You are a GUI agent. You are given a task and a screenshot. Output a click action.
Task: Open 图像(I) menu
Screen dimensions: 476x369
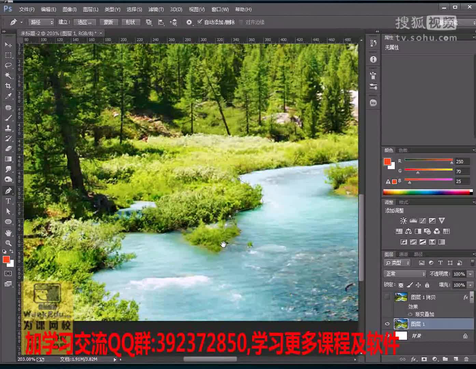pos(70,9)
